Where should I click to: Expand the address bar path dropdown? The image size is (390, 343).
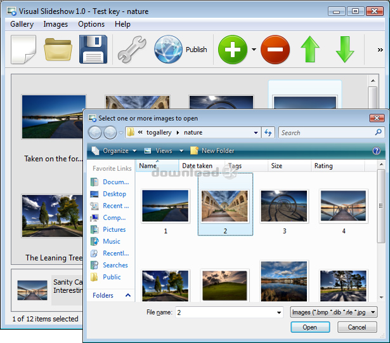tap(256, 133)
